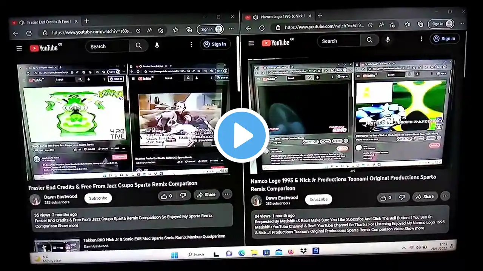Image resolution: width=483 pixels, height=271 pixels.
Task: Go back in the left browser window
Action: point(15,33)
